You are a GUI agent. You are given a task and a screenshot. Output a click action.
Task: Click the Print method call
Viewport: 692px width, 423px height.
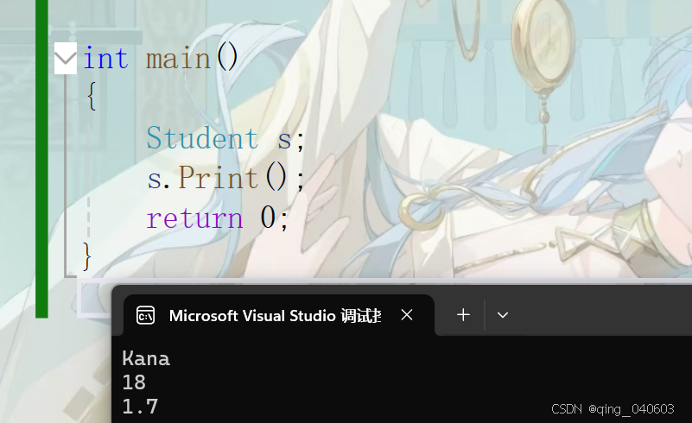[x=218, y=178]
